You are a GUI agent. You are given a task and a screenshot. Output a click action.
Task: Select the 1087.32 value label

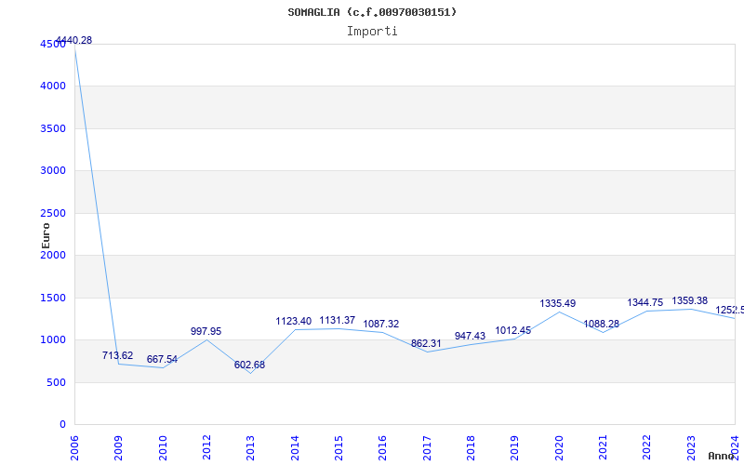point(381,324)
